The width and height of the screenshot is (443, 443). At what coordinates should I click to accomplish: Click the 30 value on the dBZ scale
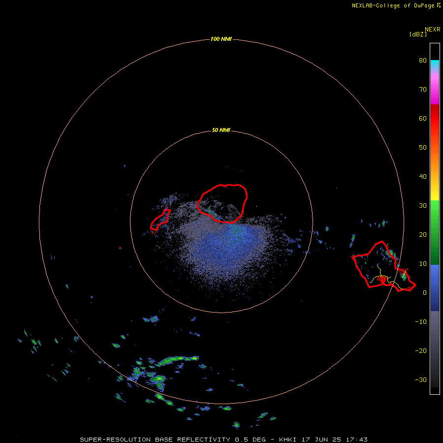[x=423, y=206]
